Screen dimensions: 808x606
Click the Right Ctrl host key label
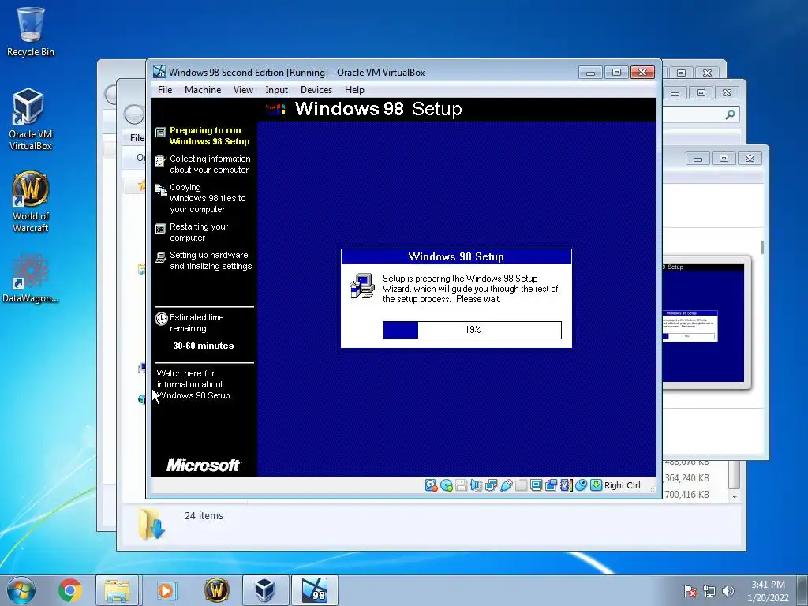[x=622, y=485]
